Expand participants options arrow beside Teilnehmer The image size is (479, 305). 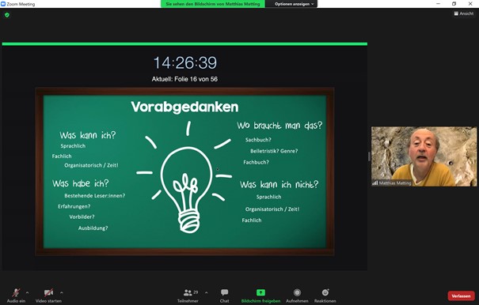point(206,293)
